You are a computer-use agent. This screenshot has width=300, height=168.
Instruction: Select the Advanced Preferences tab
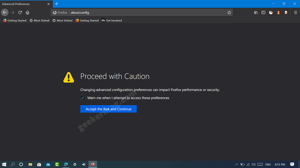coord(26,4)
